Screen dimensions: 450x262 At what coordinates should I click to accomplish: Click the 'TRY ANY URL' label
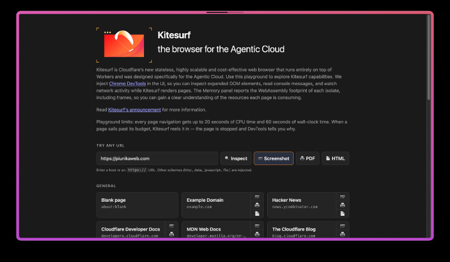click(x=110, y=145)
